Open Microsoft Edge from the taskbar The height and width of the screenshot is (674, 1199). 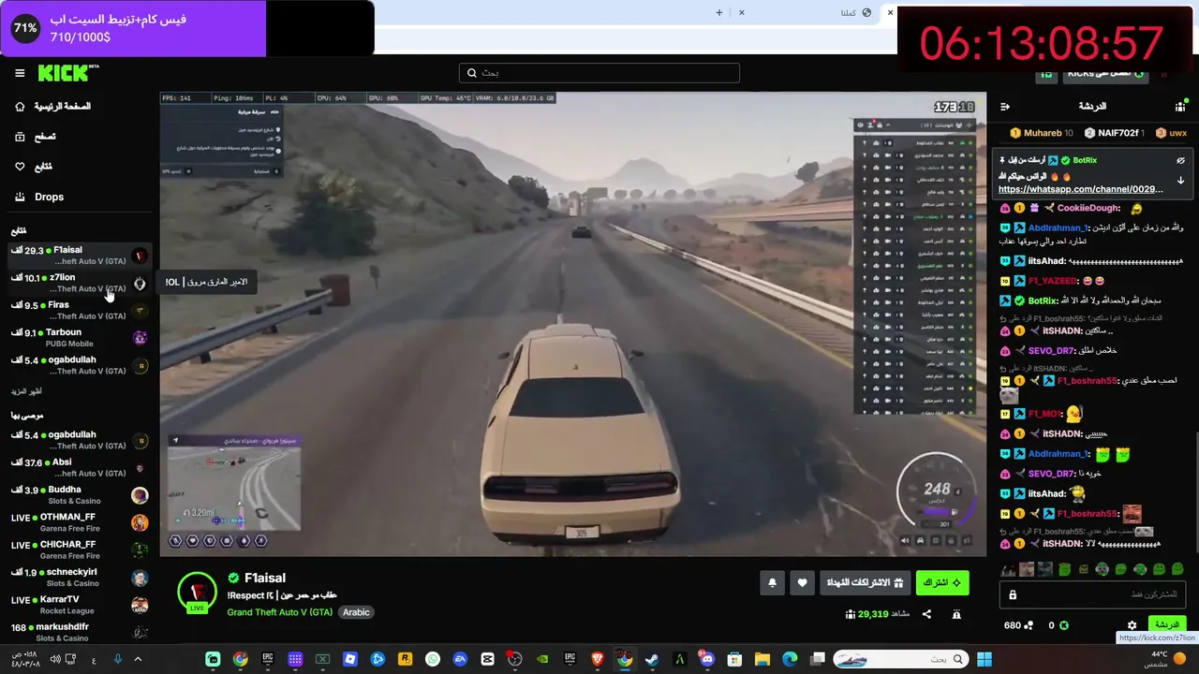pos(790,659)
